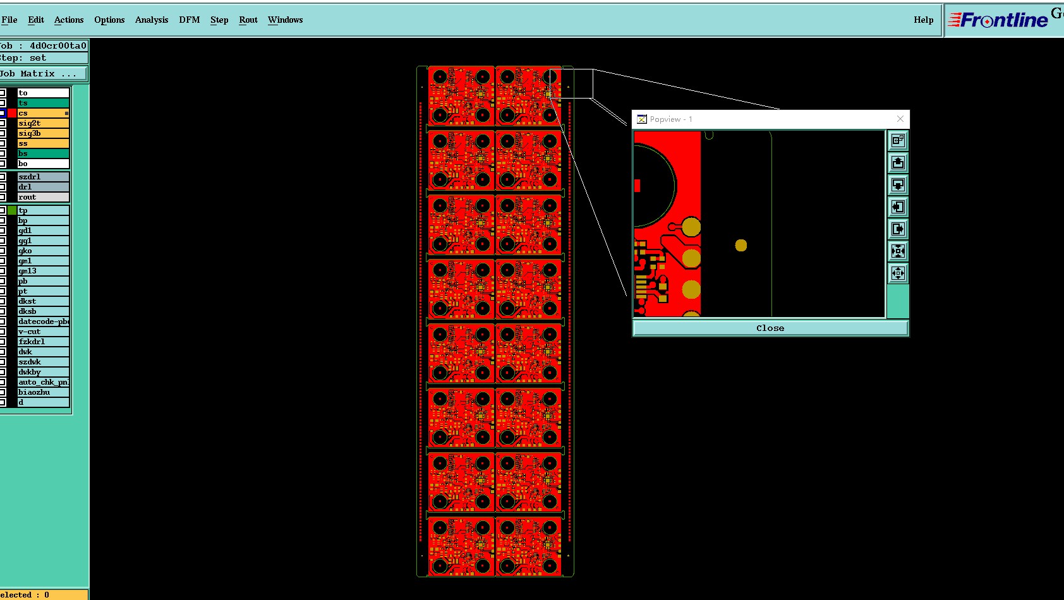This screenshot has height=600, width=1064.
Task: Select the drl layer row
Action: [x=43, y=187]
